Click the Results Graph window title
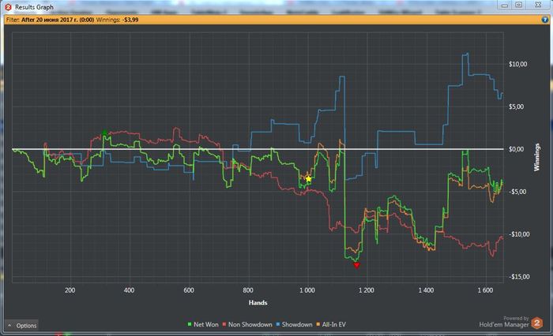This screenshot has height=336, width=553. point(34,7)
